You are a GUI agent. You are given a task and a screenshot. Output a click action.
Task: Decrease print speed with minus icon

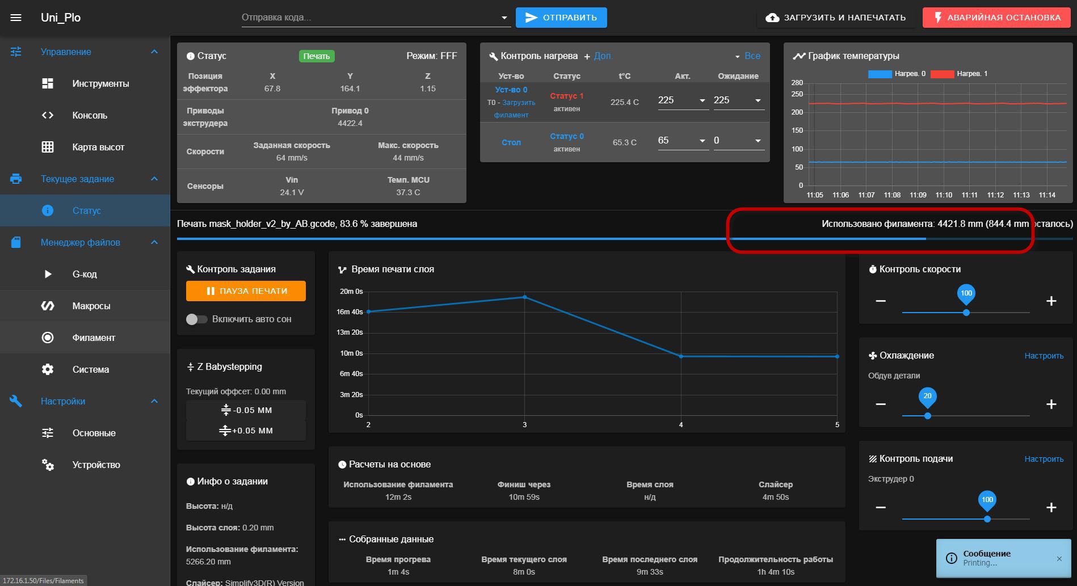pos(881,301)
